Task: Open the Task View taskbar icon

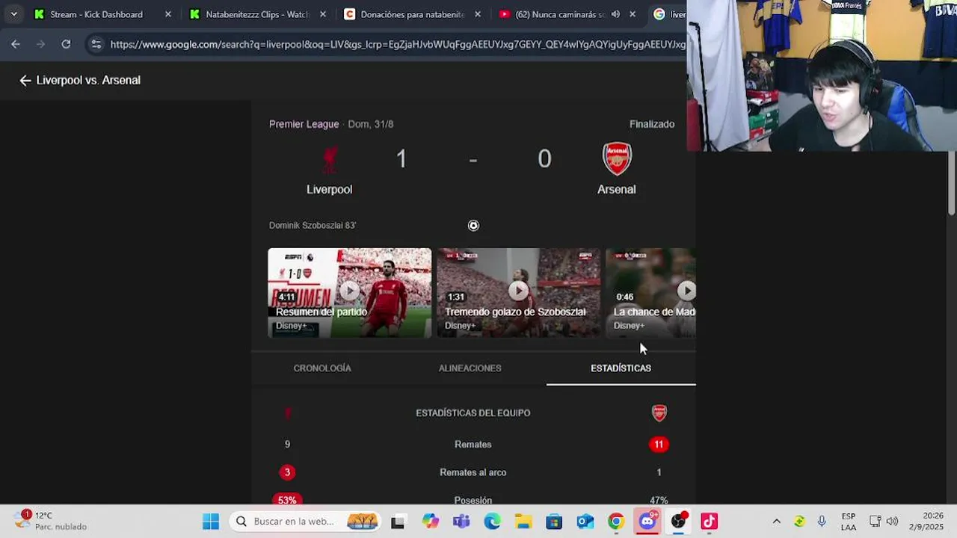Action: point(398,522)
